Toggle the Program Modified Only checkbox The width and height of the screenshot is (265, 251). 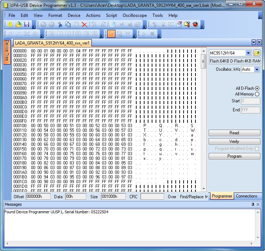pyautogui.click(x=257, y=149)
